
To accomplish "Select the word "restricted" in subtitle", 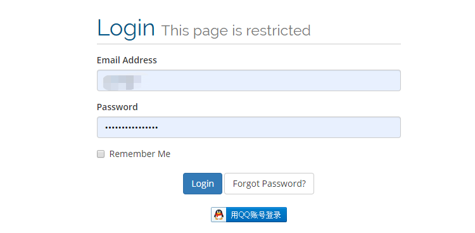I will point(278,30).
